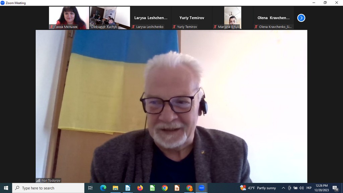Click Task View icon on taskbar

(90, 188)
